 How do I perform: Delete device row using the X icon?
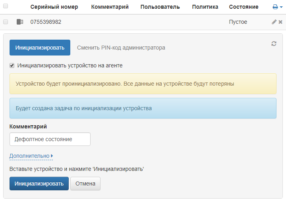(x=280, y=22)
